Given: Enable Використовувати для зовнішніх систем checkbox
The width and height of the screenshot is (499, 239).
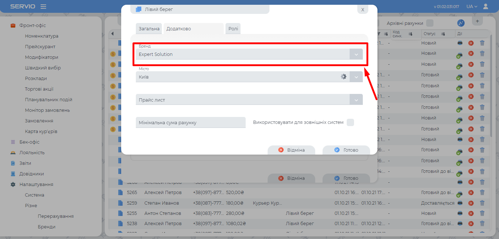Looking at the screenshot, I should click(x=350, y=122).
